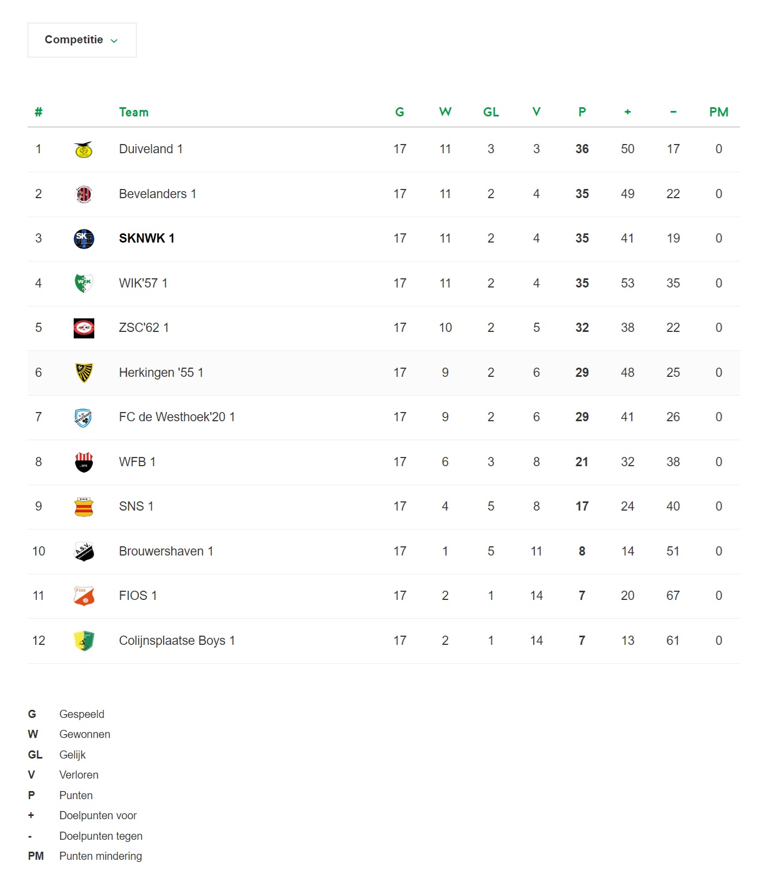Click the Brouwershaven A.S.V. logo
Screen dimensions: 765x882
(x=83, y=551)
